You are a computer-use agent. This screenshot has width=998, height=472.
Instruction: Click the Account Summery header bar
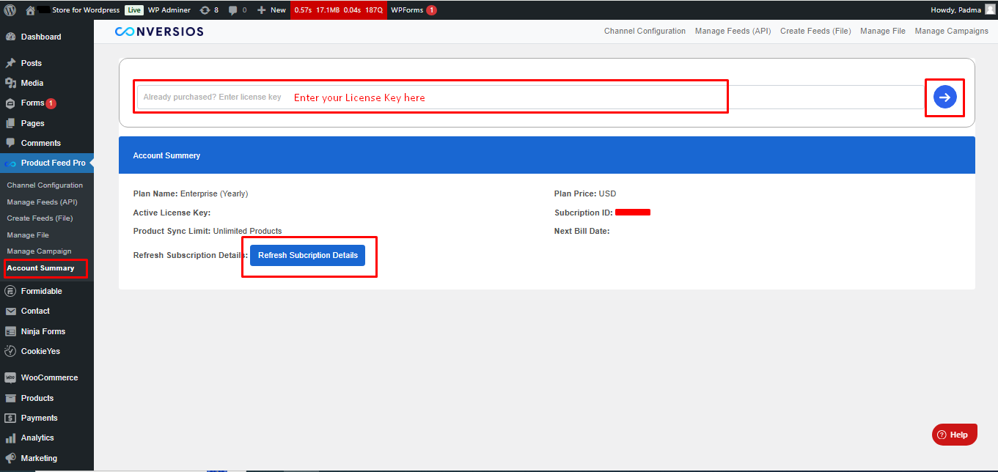(x=547, y=155)
